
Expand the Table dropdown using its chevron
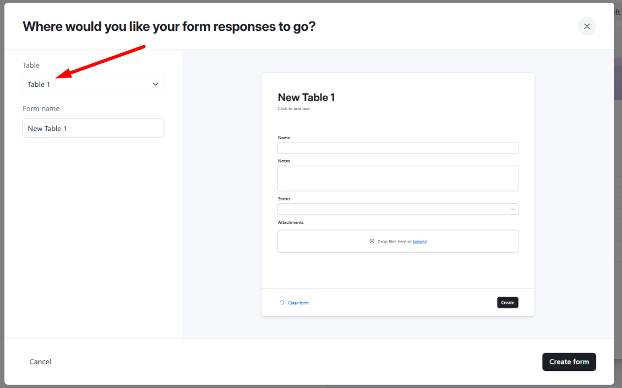[156, 84]
